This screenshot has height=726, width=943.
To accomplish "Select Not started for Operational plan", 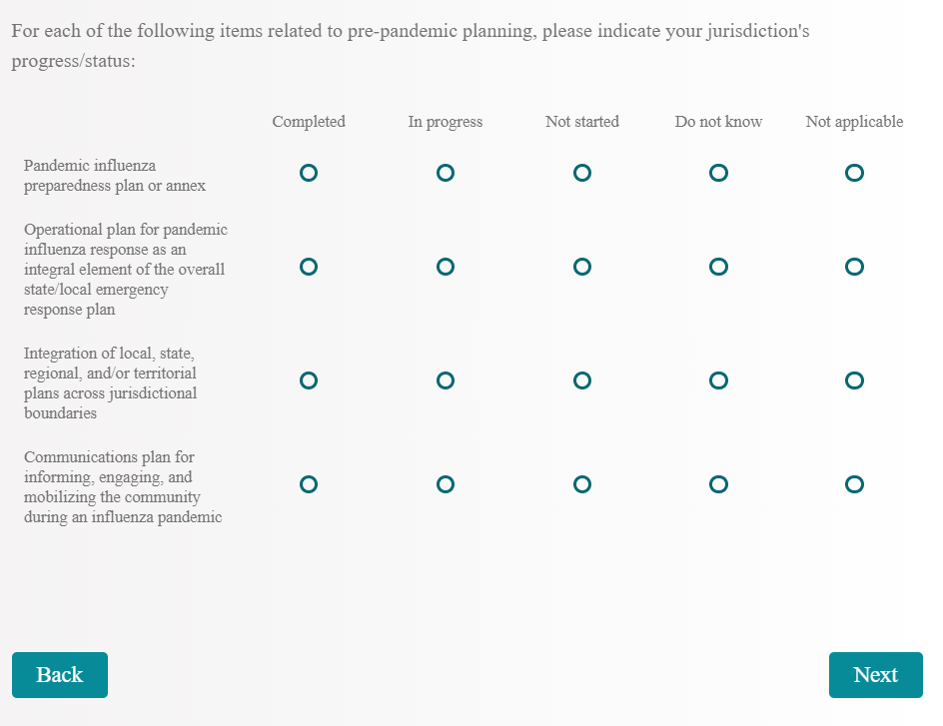I will pyautogui.click(x=582, y=267).
